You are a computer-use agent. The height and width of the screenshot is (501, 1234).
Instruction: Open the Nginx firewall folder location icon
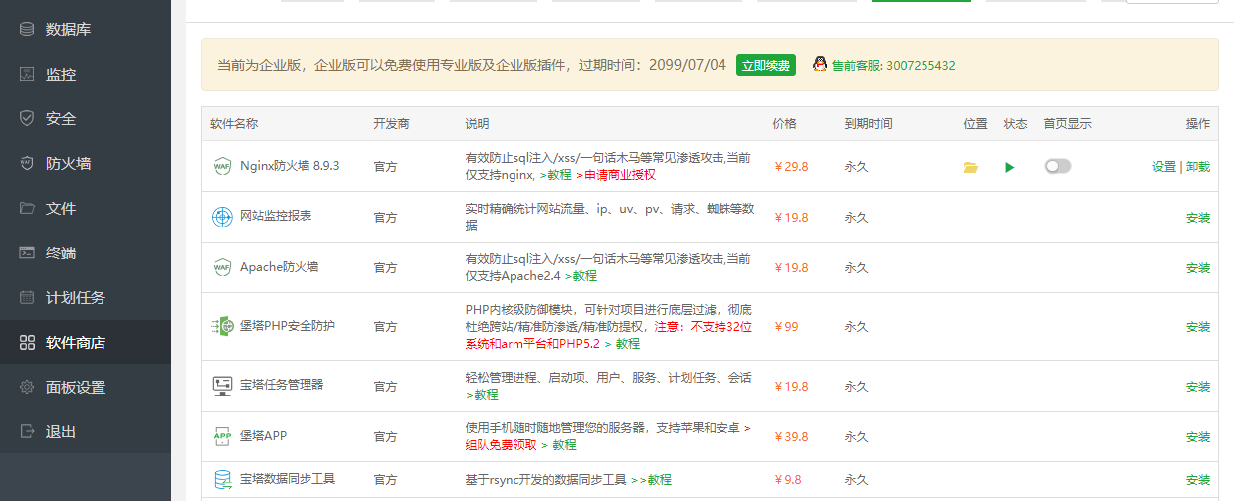point(971,167)
